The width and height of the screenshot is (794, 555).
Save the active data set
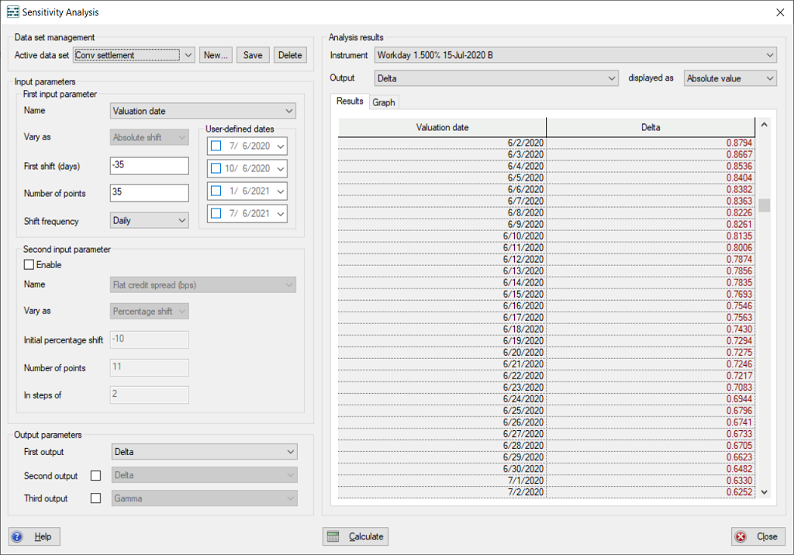tap(253, 55)
